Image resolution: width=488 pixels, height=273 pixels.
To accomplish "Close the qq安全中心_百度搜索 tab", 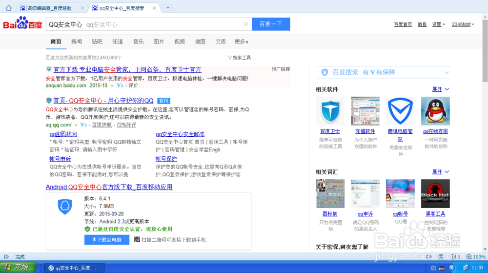I will pos(154,8).
